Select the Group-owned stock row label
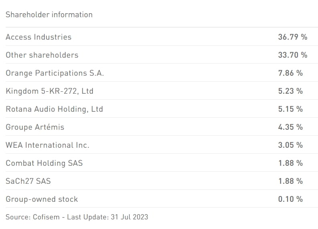 click(42, 199)
